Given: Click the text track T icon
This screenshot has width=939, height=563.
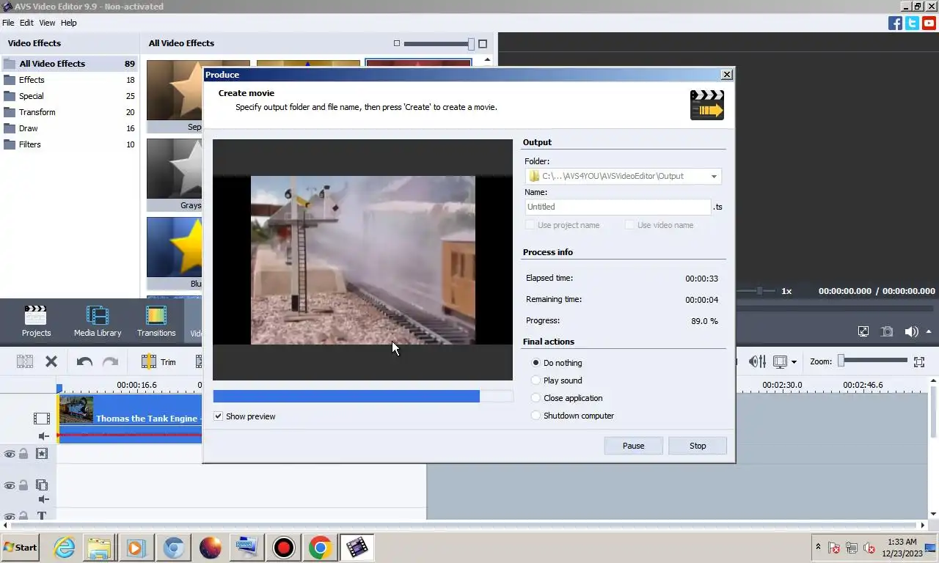Looking at the screenshot, I should click(42, 516).
